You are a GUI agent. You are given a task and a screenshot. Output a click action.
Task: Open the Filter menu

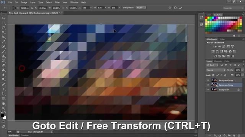tap(57, 2)
